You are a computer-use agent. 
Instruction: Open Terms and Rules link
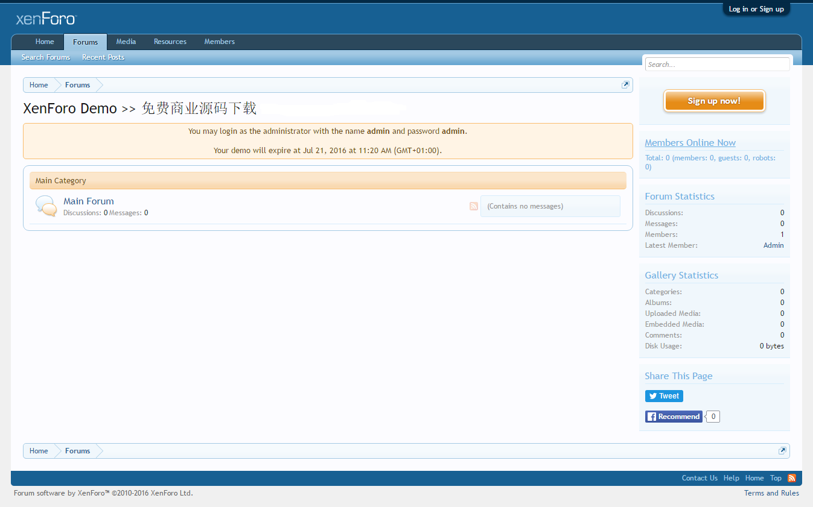click(x=771, y=493)
